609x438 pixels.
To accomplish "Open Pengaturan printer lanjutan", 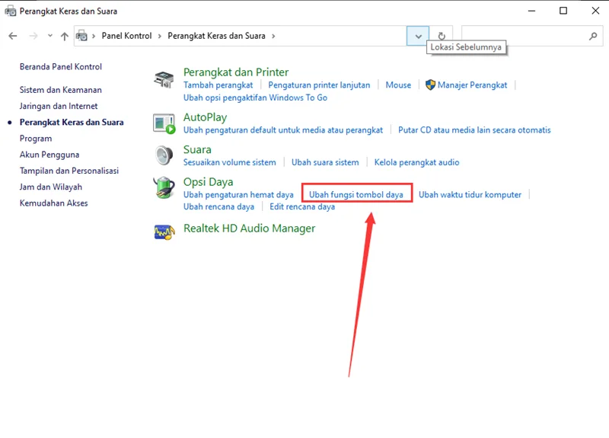I will click(319, 85).
